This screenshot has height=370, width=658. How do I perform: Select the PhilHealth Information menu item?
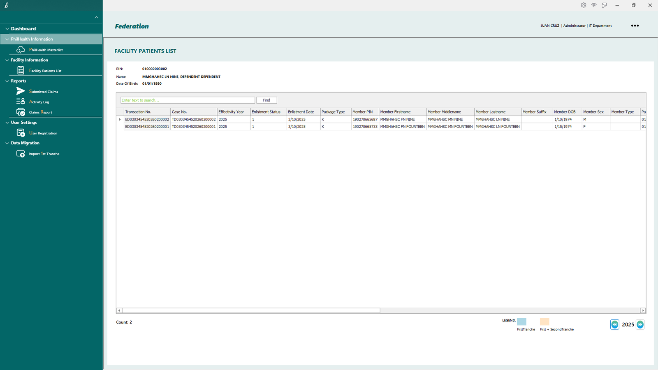coord(32,39)
